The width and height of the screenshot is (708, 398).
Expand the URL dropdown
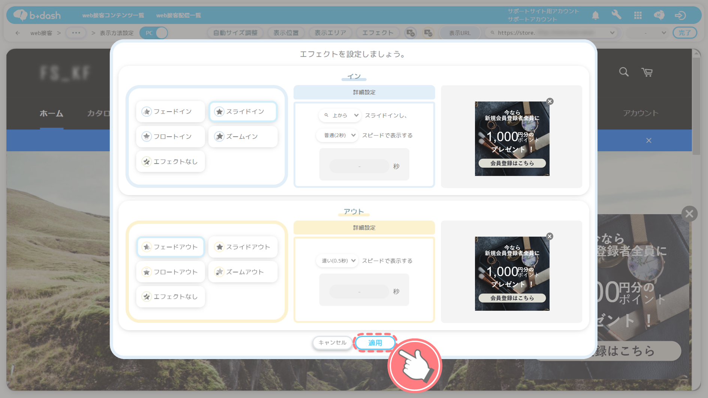coord(612,33)
